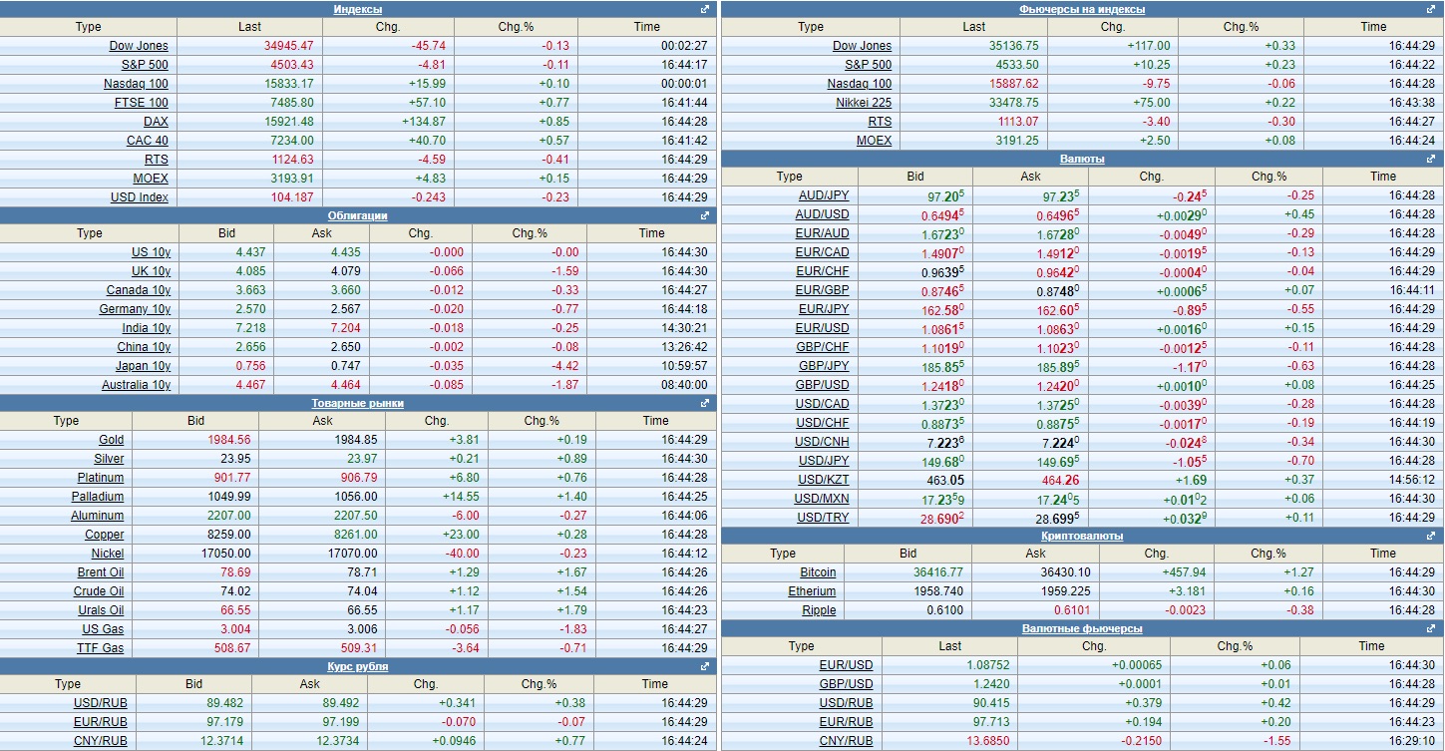Click the Dow Jones futures last 35136.75

[1013, 46]
